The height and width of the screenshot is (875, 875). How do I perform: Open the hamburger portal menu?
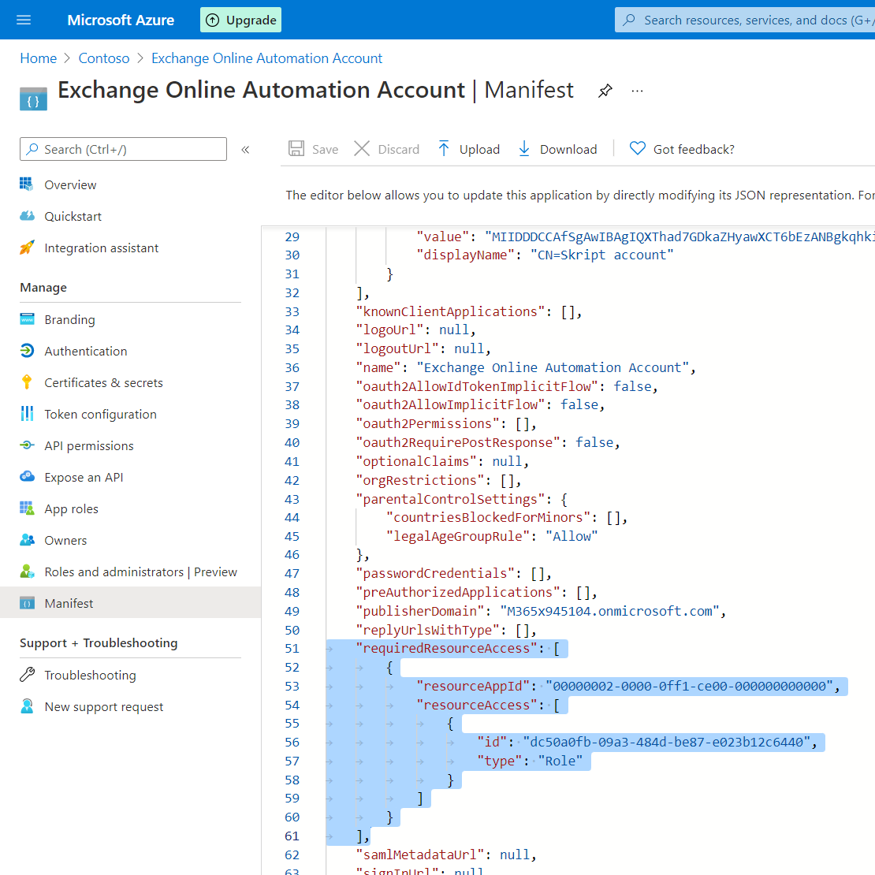[24, 20]
